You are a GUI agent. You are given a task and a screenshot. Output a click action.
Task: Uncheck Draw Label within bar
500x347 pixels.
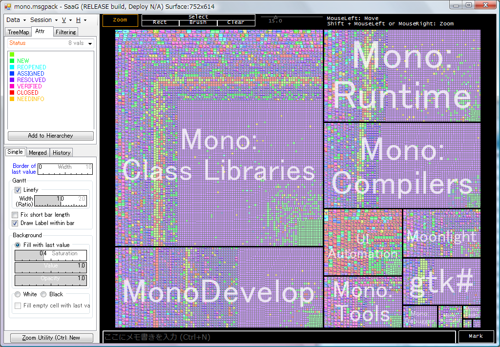click(x=15, y=223)
